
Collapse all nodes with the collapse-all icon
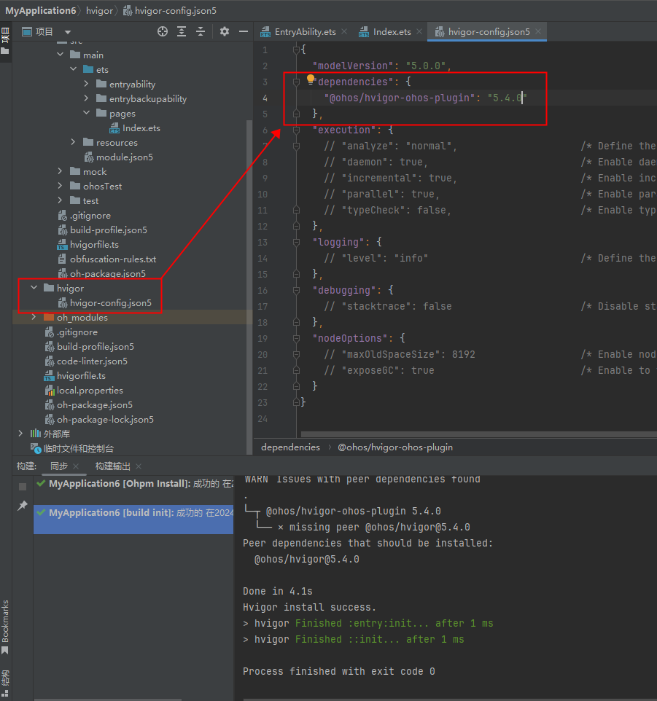coord(200,31)
